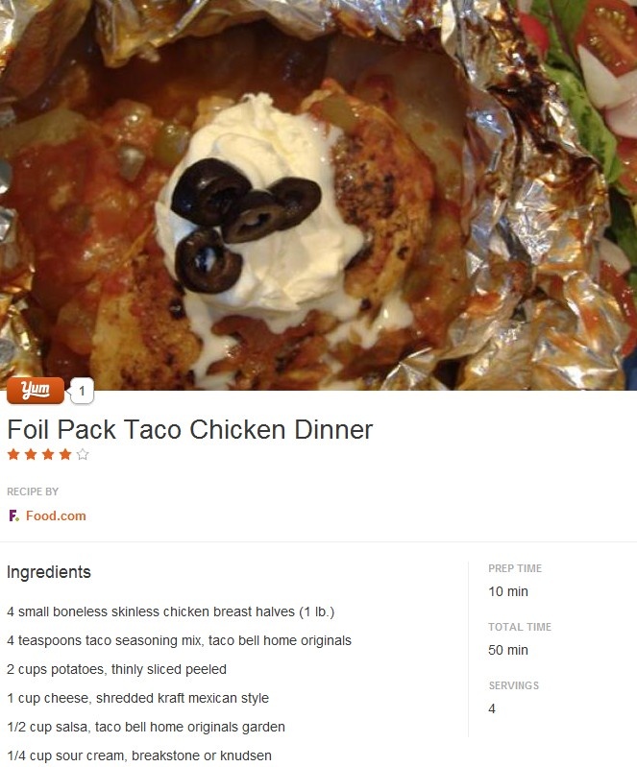Click the Ingredients heading
637x767 pixels.
[x=49, y=572]
